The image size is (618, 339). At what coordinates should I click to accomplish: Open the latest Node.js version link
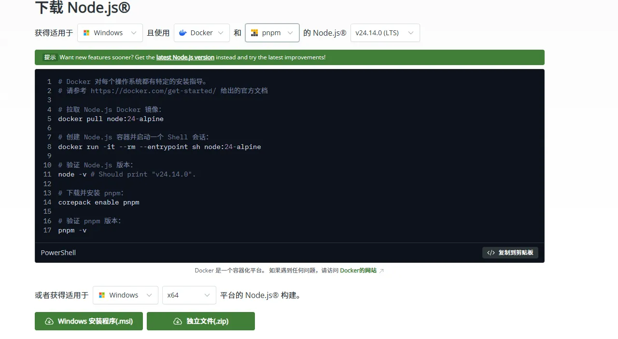(x=185, y=57)
